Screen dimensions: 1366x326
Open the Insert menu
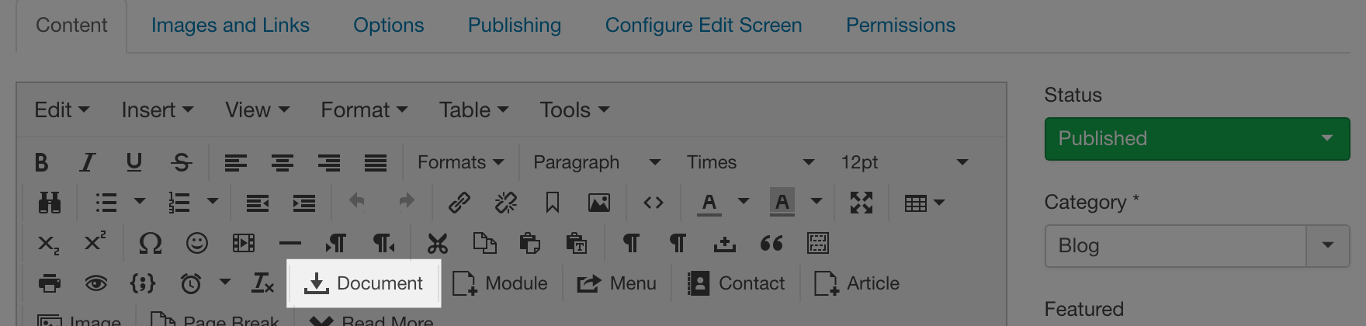coord(157,110)
